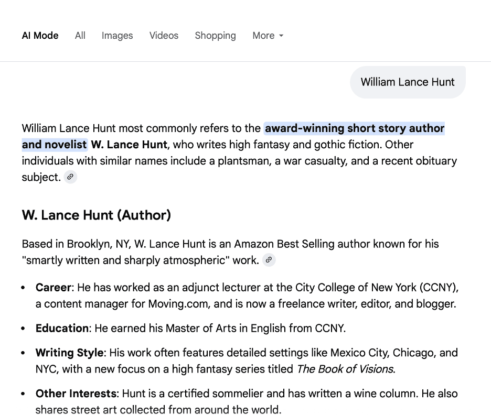Switch to the Shopping tab
Viewport: 491px width, 415px height.
click(215, 36)
